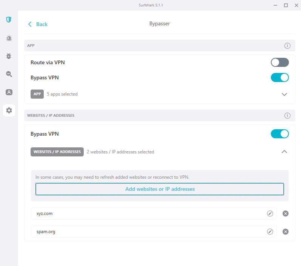The height and width of the screenshot is (266, 301).
Task: Click the APP badge label
Action: [x=37, y=94]
